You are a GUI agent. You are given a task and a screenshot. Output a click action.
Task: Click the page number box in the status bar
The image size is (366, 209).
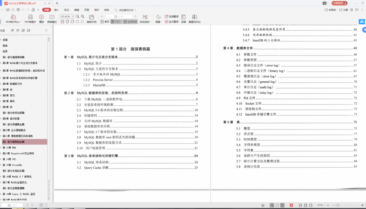click(12, 205)
